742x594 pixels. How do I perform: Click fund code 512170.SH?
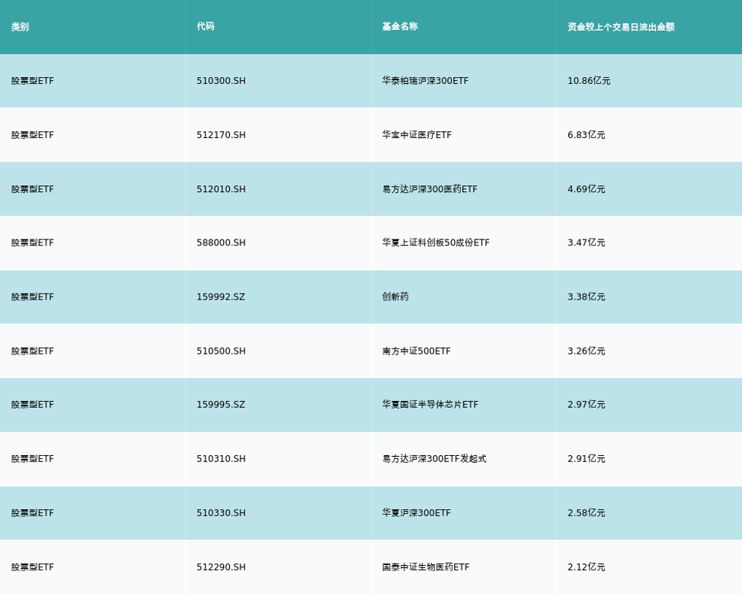point(221,135)
